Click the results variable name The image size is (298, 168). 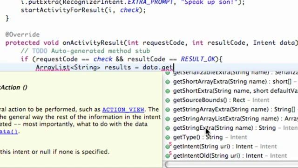[118, 67]
